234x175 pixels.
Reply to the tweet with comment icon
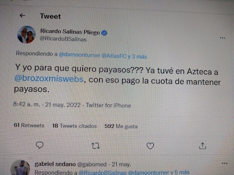click(x=39, y=145)
